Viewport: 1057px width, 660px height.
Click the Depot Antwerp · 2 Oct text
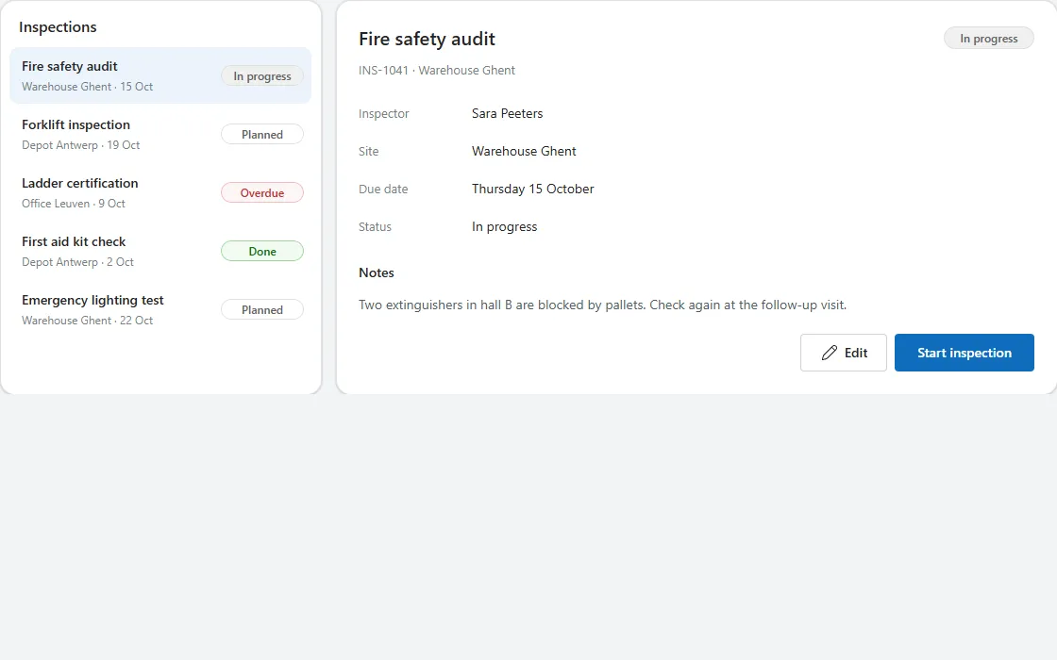(77, 262)
